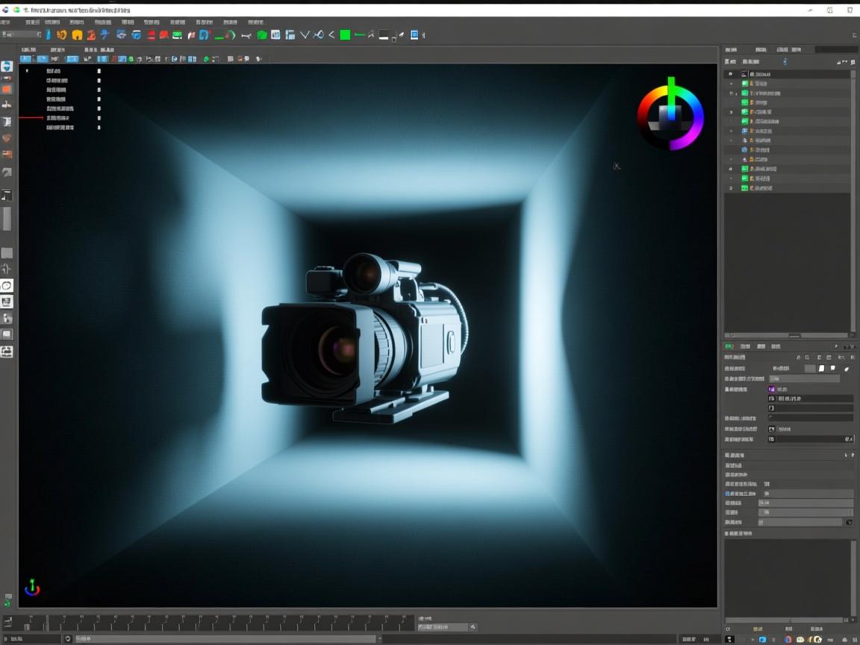The height and width of the screenshot is (645, 860).
Task: Select the Move tool in the top toolbar
Action: 104,34
